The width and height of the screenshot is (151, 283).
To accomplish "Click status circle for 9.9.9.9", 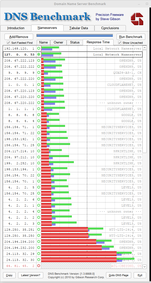I will [x=38, y=72].
